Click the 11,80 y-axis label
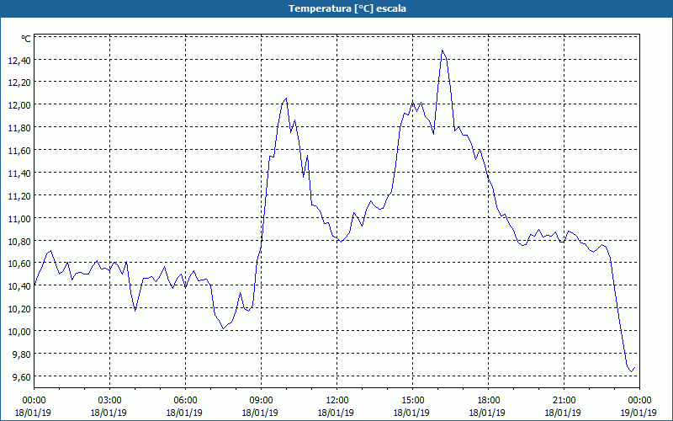 19,128
